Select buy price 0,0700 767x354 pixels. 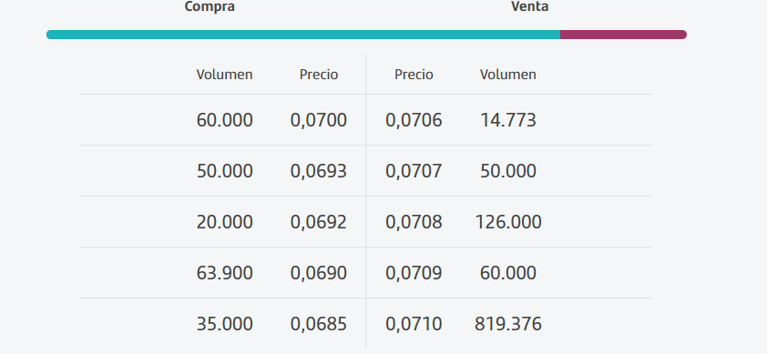319,120
